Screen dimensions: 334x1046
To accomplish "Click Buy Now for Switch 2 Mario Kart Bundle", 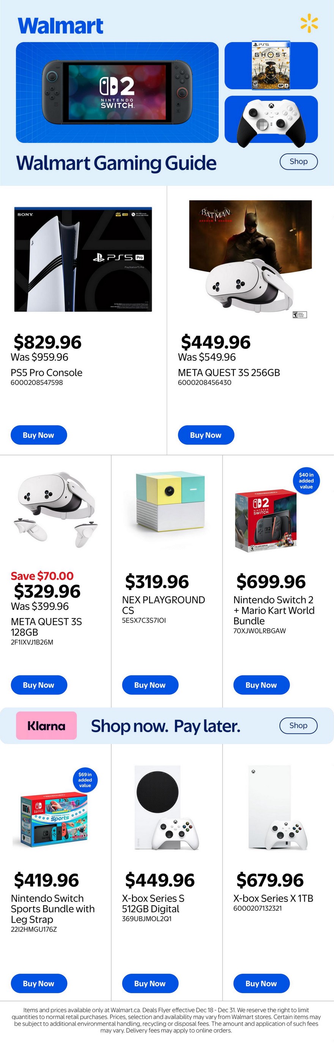I will point(261,685).
